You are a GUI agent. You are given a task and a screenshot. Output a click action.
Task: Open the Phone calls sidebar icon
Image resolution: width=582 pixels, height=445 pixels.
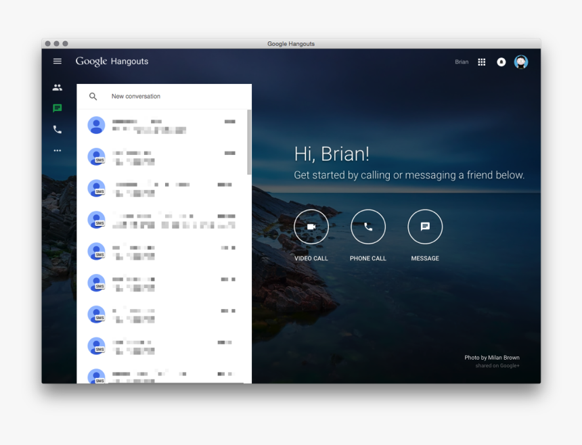pos(58,129)
